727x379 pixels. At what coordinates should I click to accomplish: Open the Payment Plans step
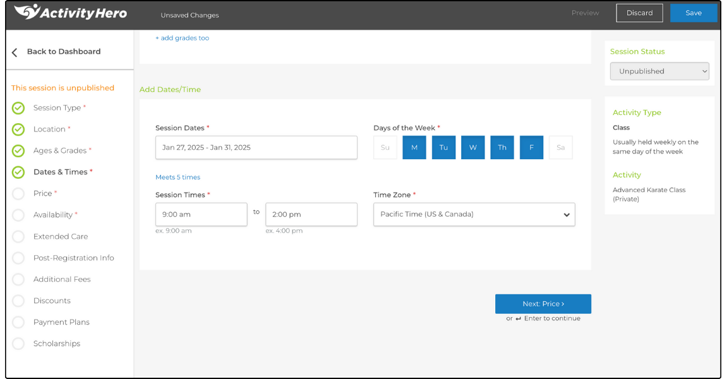62,322
